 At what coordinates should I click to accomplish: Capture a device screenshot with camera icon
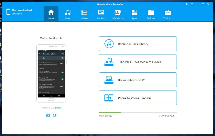tap(48, 115)
